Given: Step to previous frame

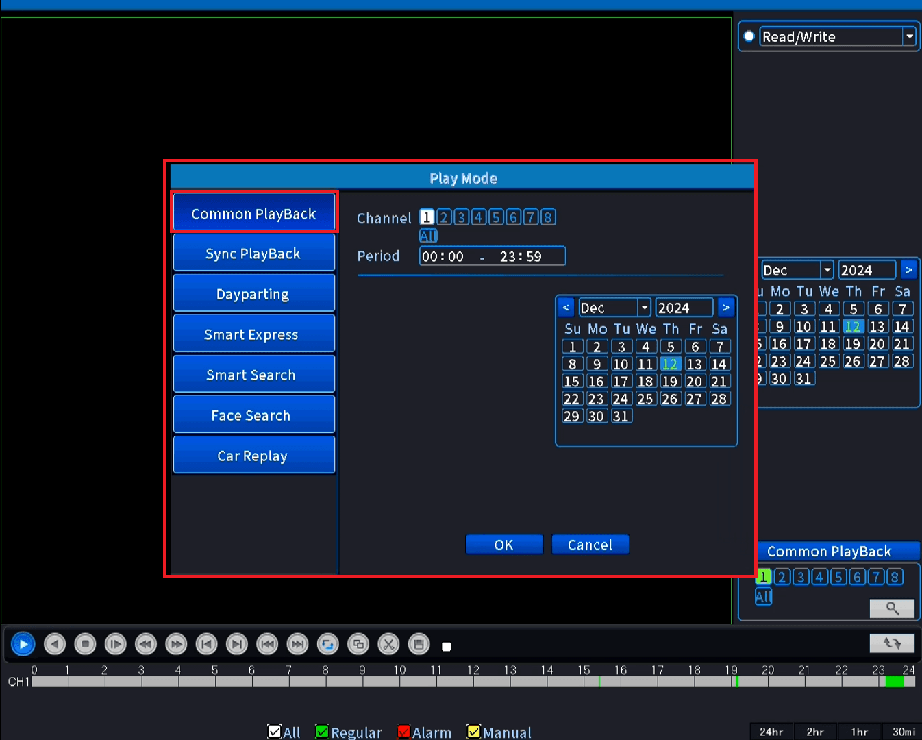Looking at the screenshot, I should tap(206, 644).
